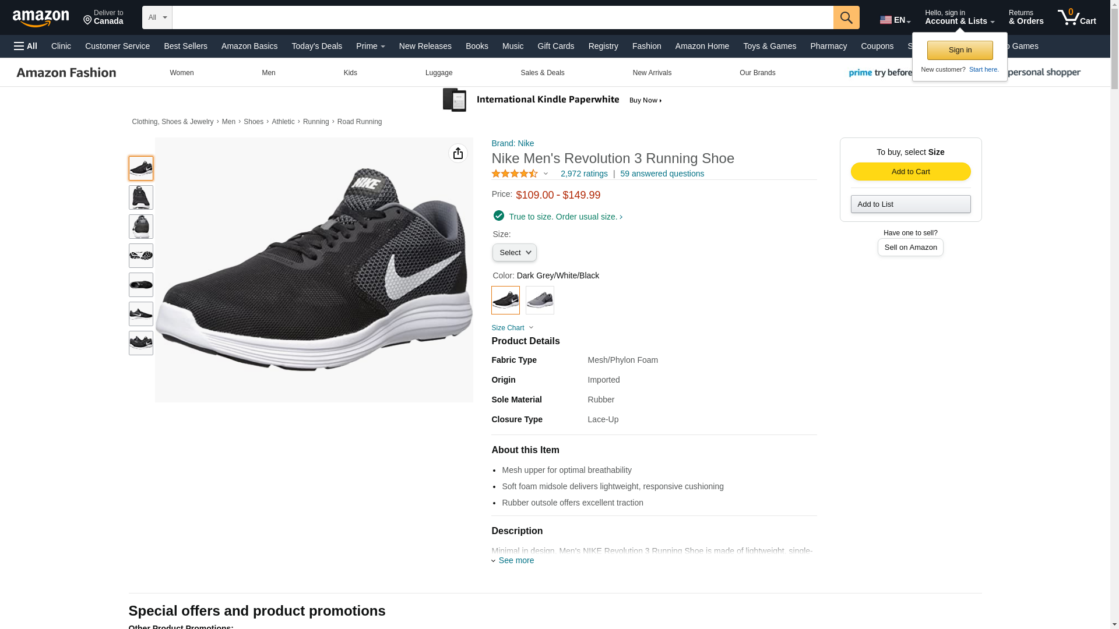Expand the EN language selector
1119x629 pixels.
pyautogui.click(x=895, y=20)
